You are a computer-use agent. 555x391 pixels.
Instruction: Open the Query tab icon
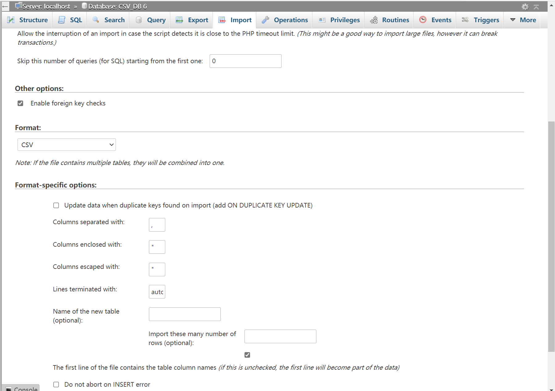(x=139, y=20)
